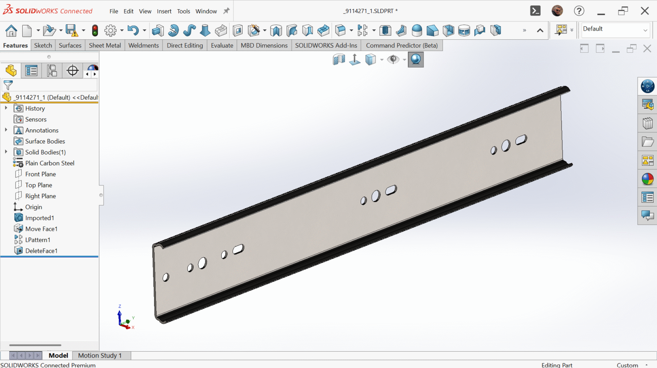Toggle the active view setting monitor-sphere button
The image size is (657, 368).
pos(416,59)
